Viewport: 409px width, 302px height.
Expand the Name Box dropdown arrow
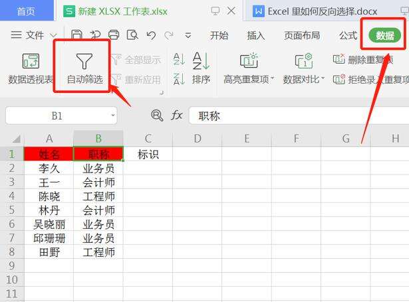click(x=113, y=115)
